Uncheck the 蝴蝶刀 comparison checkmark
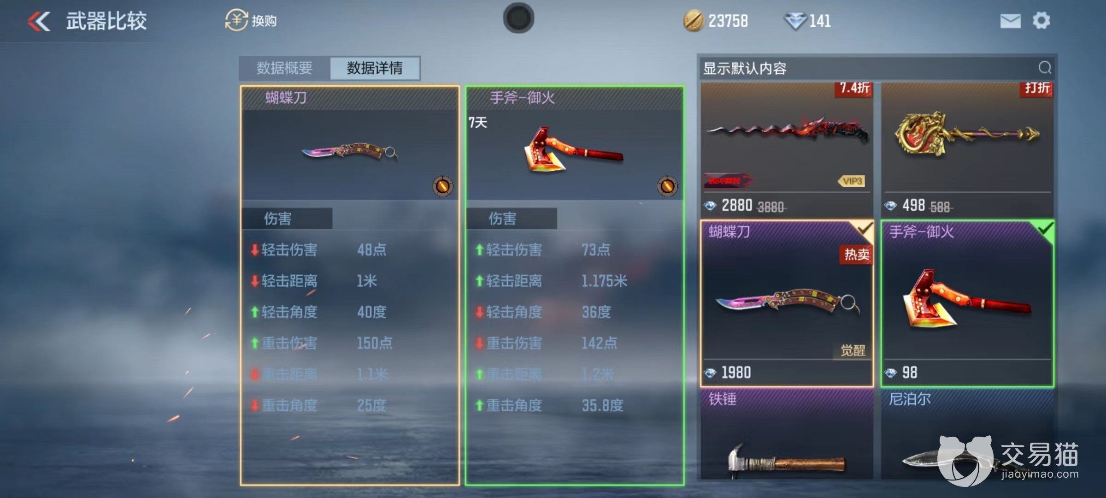This screenshot has height=498, width=1106. click(865, 229)
